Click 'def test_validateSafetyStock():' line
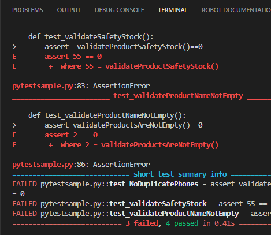Screen dimensions: 271x235 point(91,37)
